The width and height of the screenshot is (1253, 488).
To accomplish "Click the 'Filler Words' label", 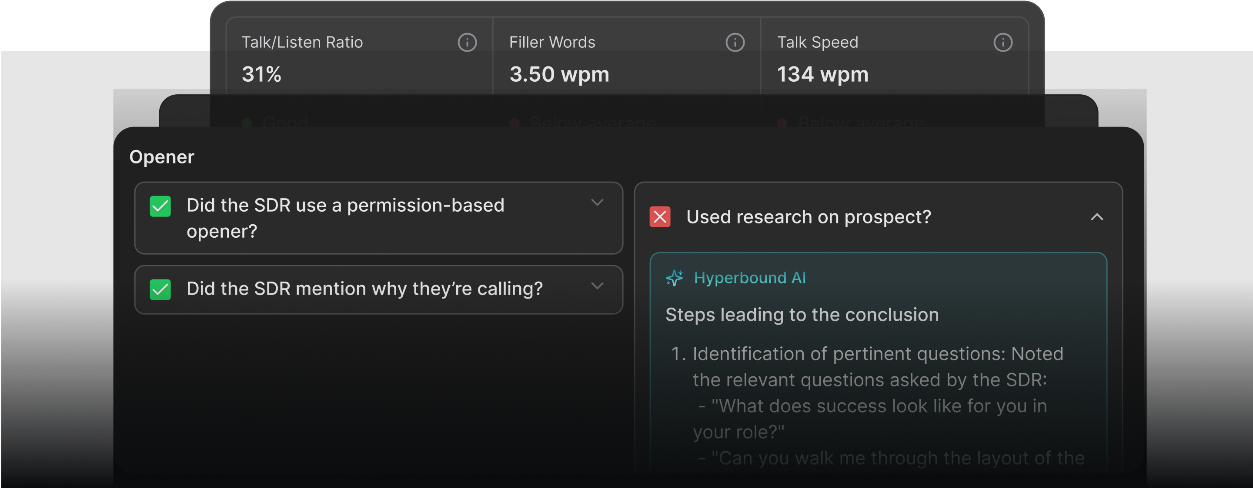I will pos(552,42).
